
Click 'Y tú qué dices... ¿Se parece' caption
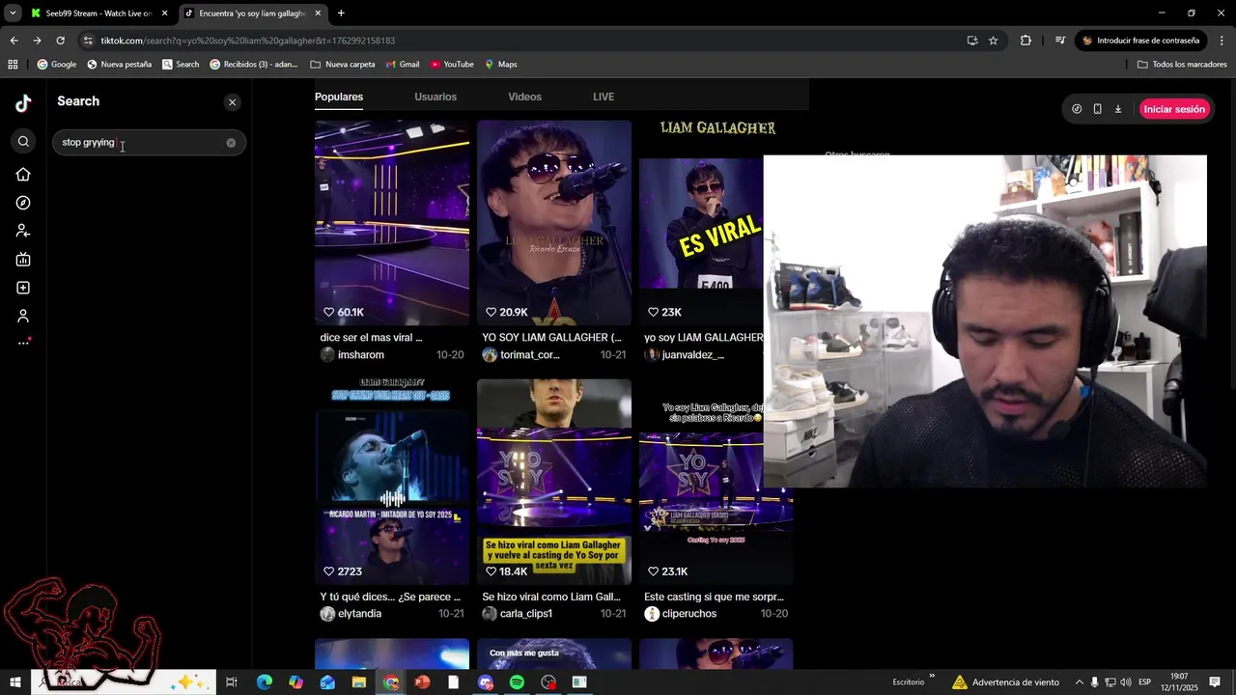click(390, 597)
